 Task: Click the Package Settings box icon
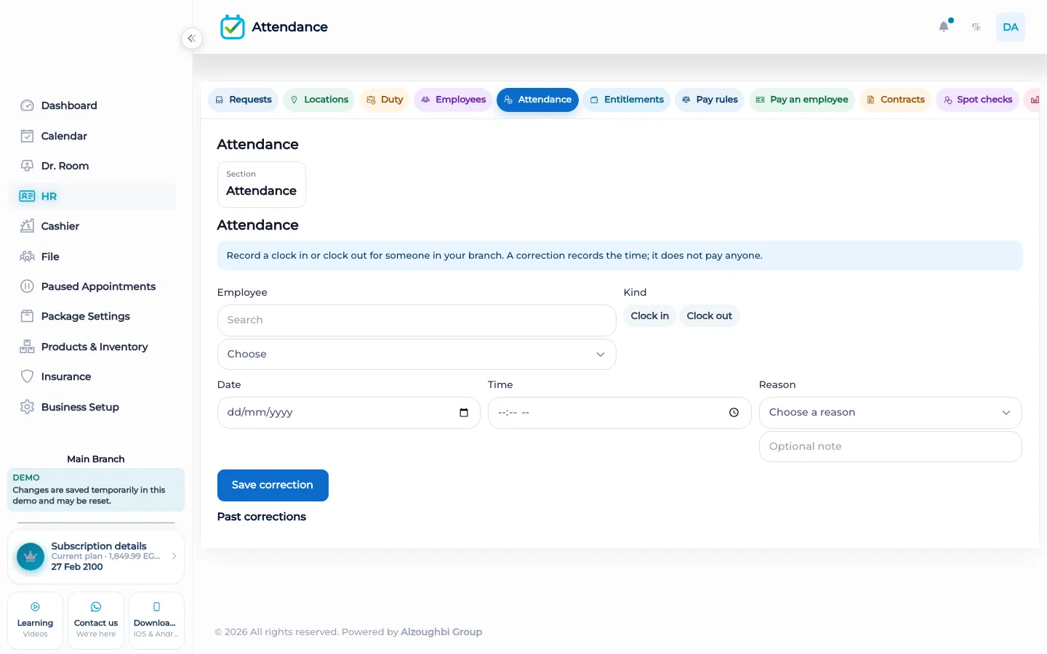(27, 316)
